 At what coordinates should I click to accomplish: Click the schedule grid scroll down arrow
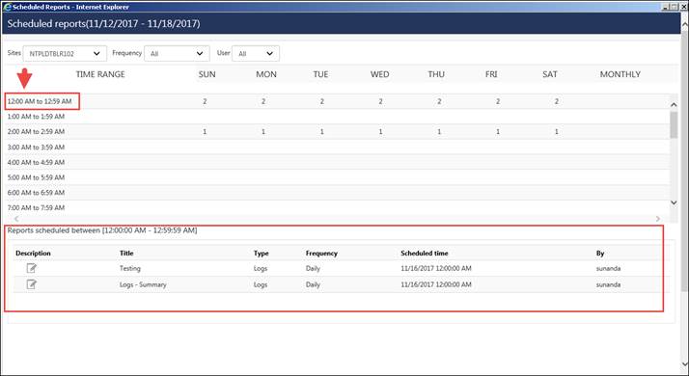pyautogui.click(x=674, y=202)
